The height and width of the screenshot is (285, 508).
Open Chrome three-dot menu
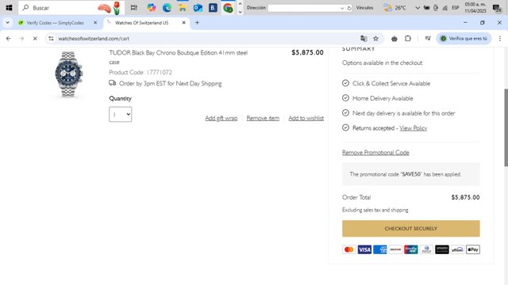click(500, 39)
